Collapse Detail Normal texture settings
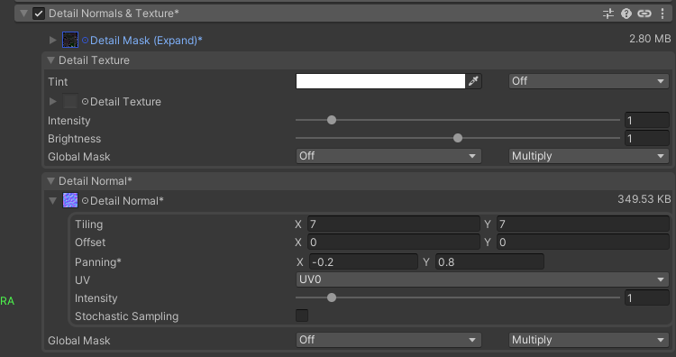The image size is (676, 357). click(53, 200)
